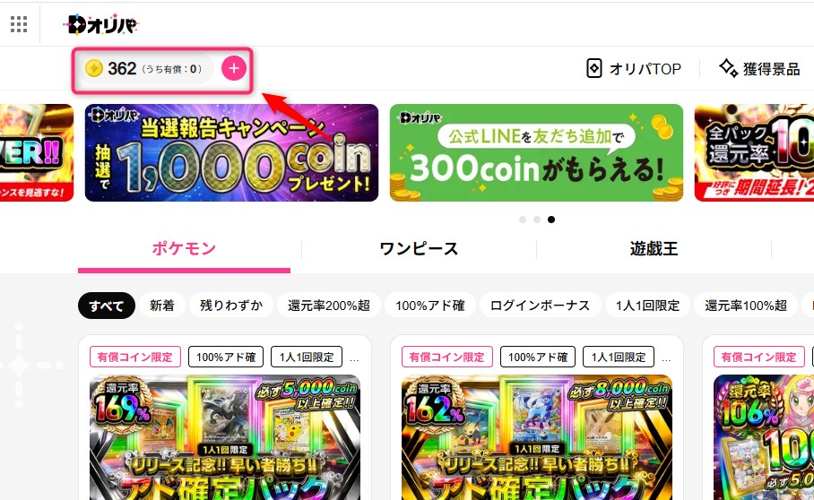
Task: Toggle the 新着 filter chip
Action: (162, 306)
